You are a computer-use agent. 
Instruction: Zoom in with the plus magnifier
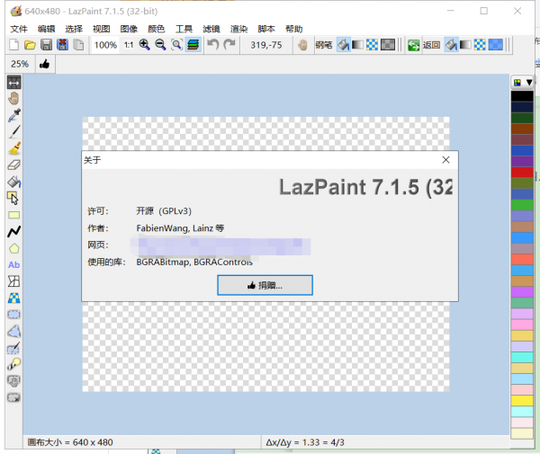144,45
